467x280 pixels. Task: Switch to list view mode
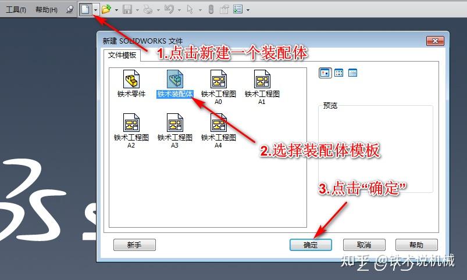coord(338,73)
